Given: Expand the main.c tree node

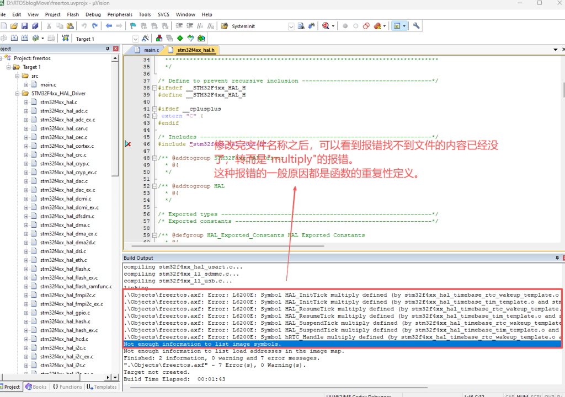Looking at the screenshot, I should point(26,84).
